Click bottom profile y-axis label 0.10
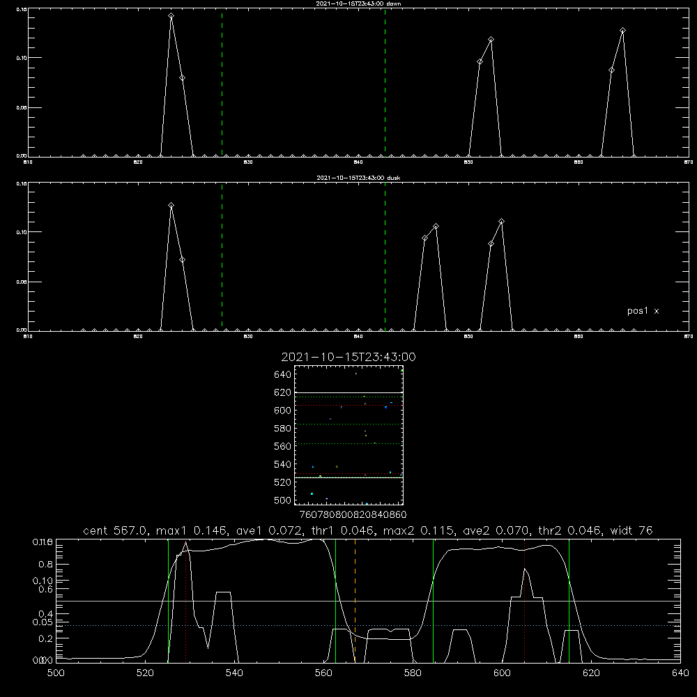 43,581
